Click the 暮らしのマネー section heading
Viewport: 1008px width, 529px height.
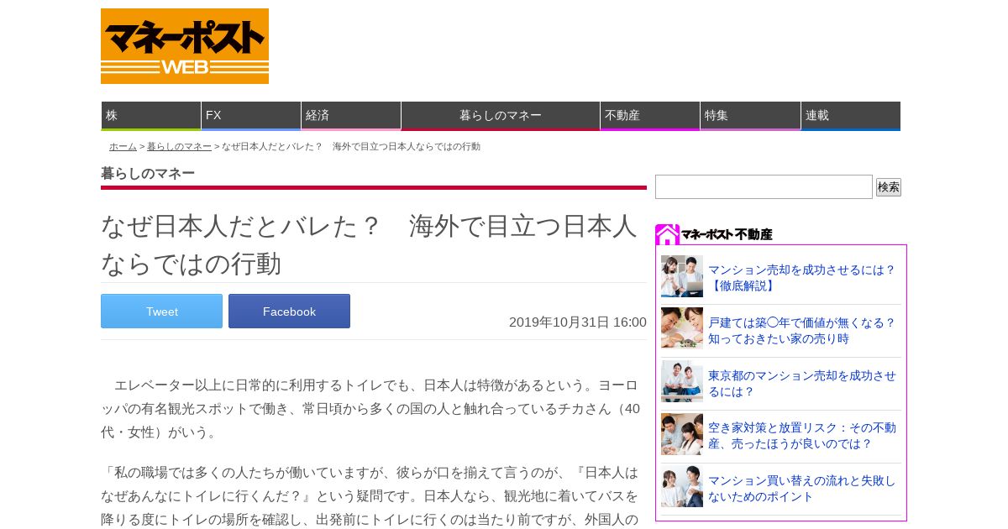click(x=148, y=173)
